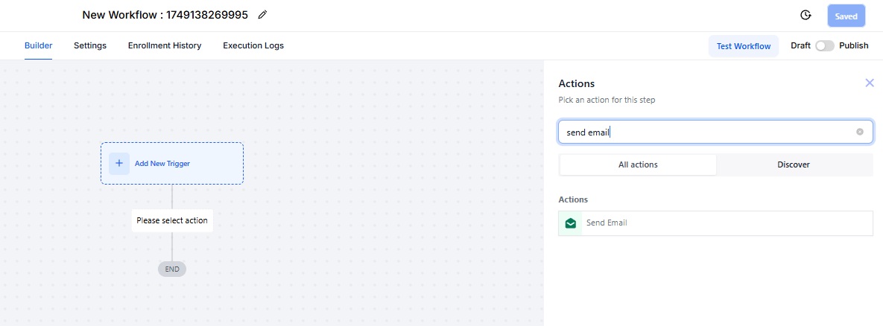Screen dimensions: 883x326
Task: Open the Enrollment History tab
Action: [165, 45]
